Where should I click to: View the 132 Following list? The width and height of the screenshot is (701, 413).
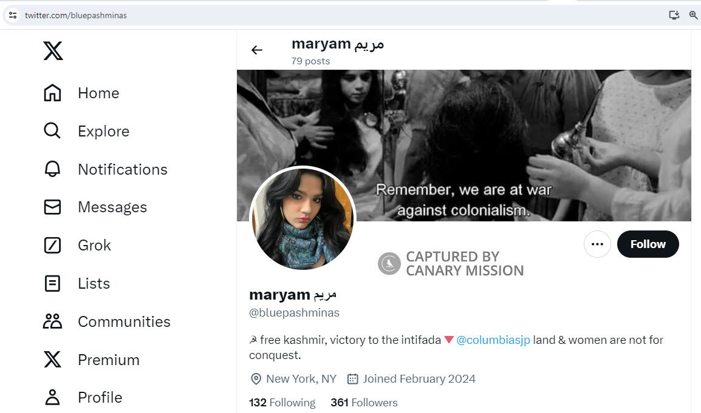[282, 403]
